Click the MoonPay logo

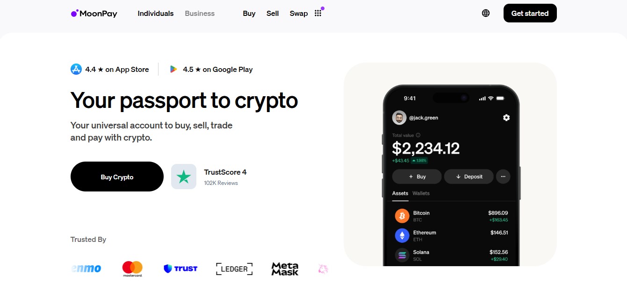pyautogui.click(x=94, y=14)
